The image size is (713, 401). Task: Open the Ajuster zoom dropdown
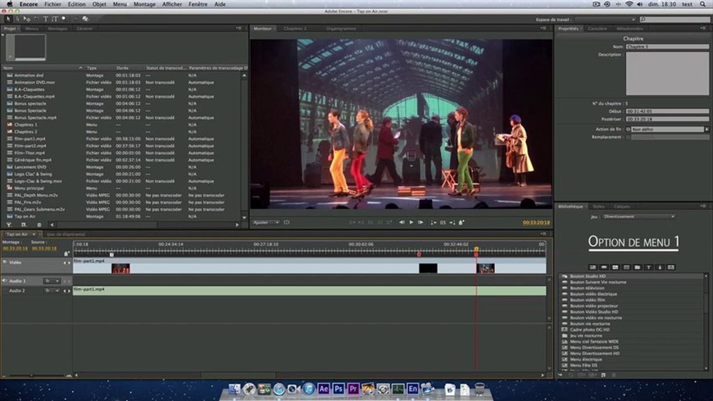click(265, 222)
